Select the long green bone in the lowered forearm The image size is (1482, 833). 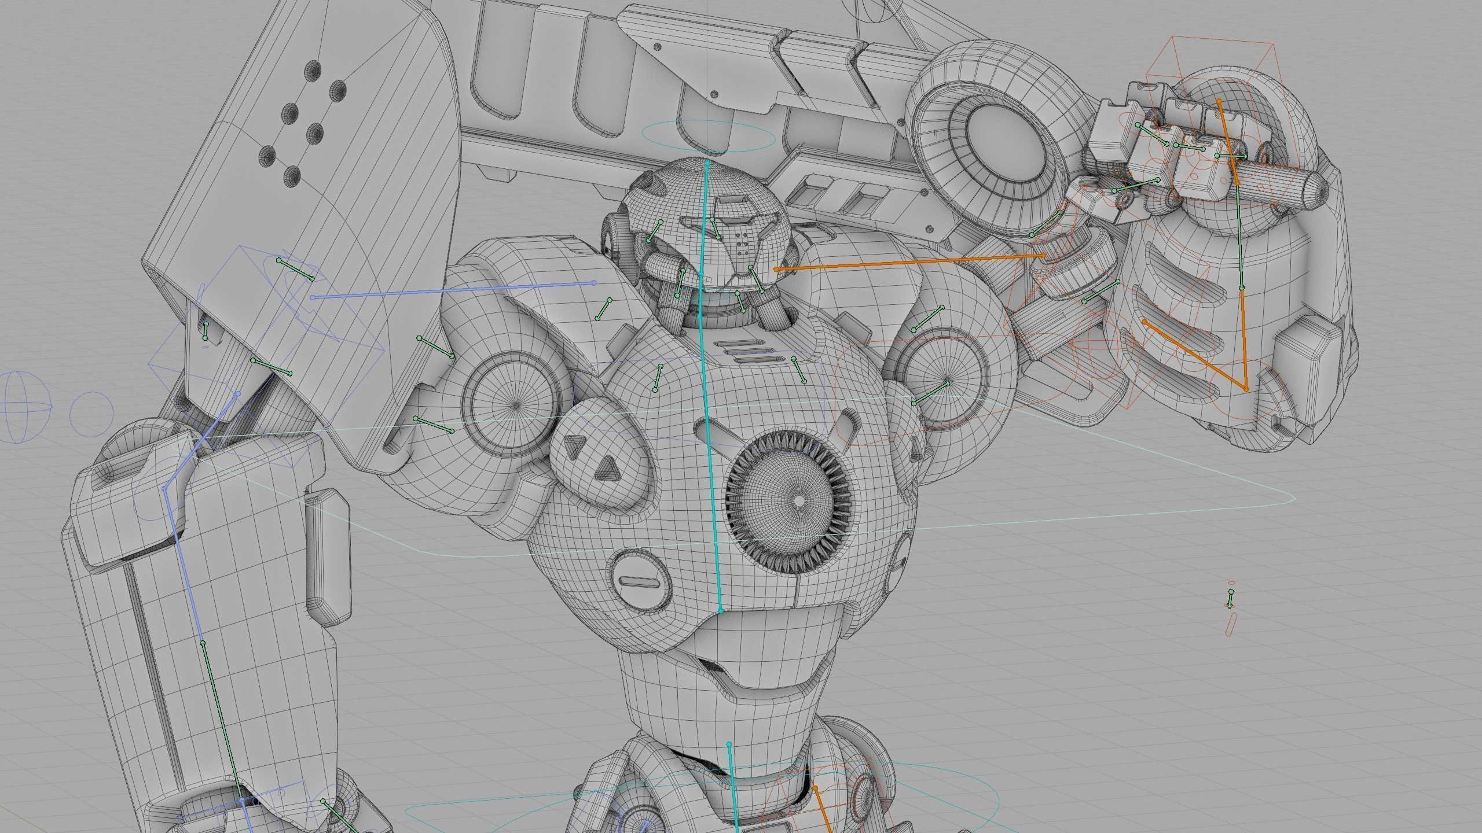[222, 721]
